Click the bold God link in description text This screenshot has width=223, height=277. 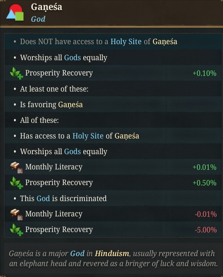pos(77,254)
